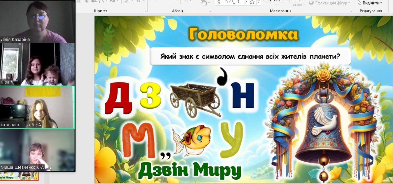
Task: Click the Шрифт group label
Action: pos(101,11)
